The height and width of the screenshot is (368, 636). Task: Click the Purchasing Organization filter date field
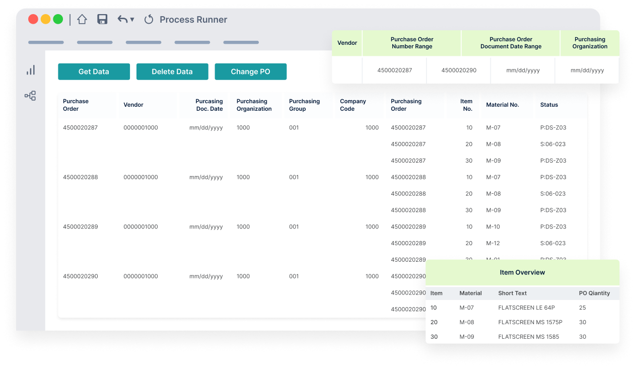587,70
